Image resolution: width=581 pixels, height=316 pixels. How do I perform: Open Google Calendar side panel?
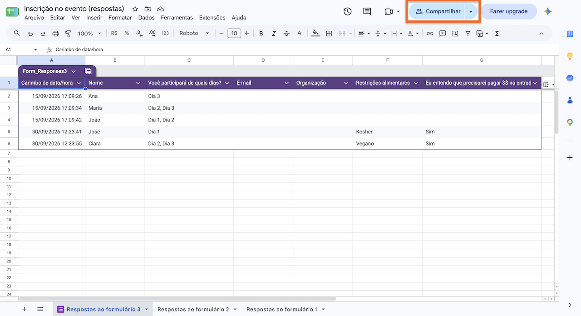(x=570, y=34)
